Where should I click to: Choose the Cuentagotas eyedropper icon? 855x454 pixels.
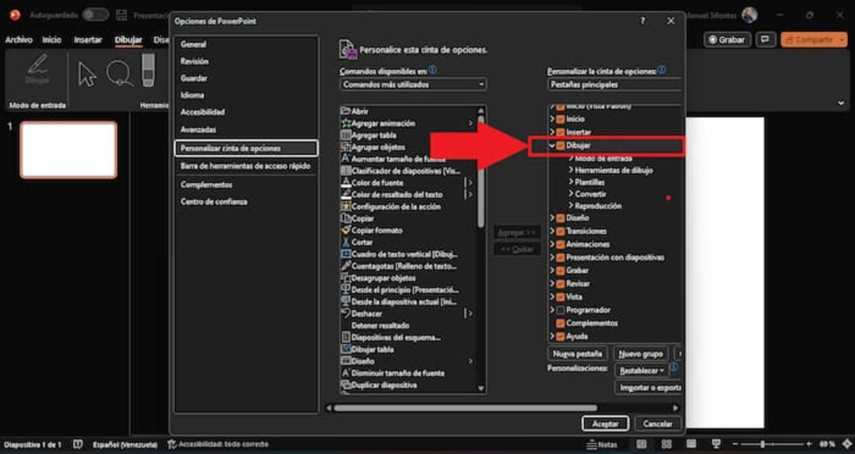click(x=346, y=266)
